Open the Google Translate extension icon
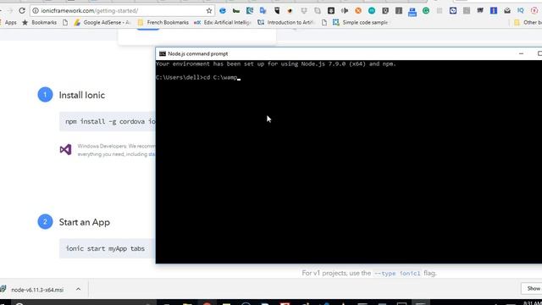Image resolution: width=542 pixels, height=305 pixels. 263,11
